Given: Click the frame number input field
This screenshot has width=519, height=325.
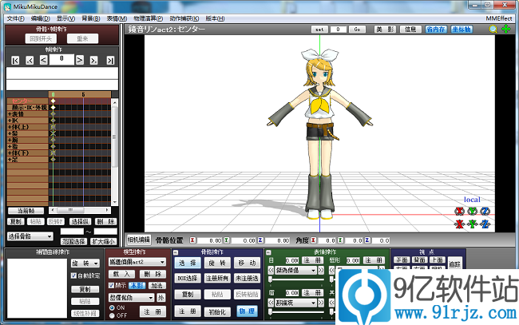Looking at the screenshot, I should pos(61,59).
